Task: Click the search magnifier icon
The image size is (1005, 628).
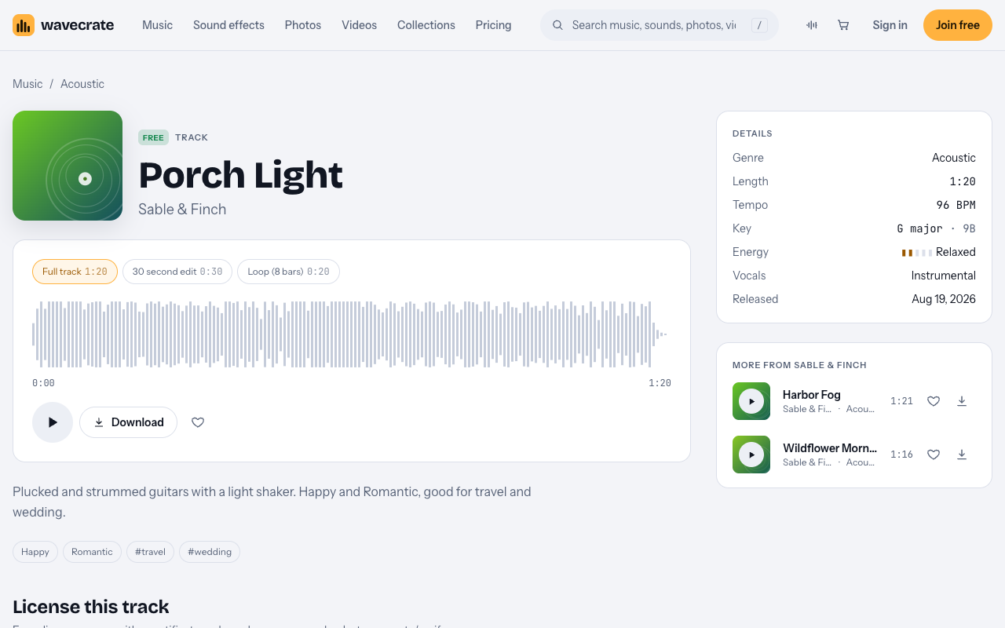Action: 557,25
